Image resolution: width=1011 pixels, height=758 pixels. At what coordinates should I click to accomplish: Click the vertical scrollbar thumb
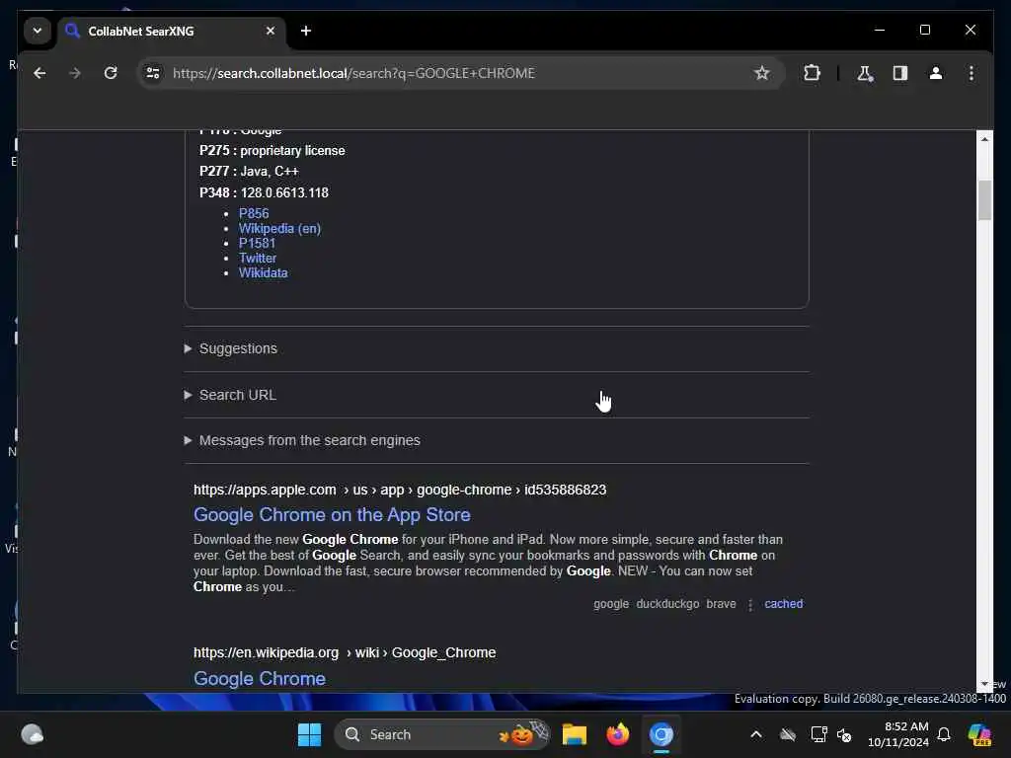coord(984,200)
